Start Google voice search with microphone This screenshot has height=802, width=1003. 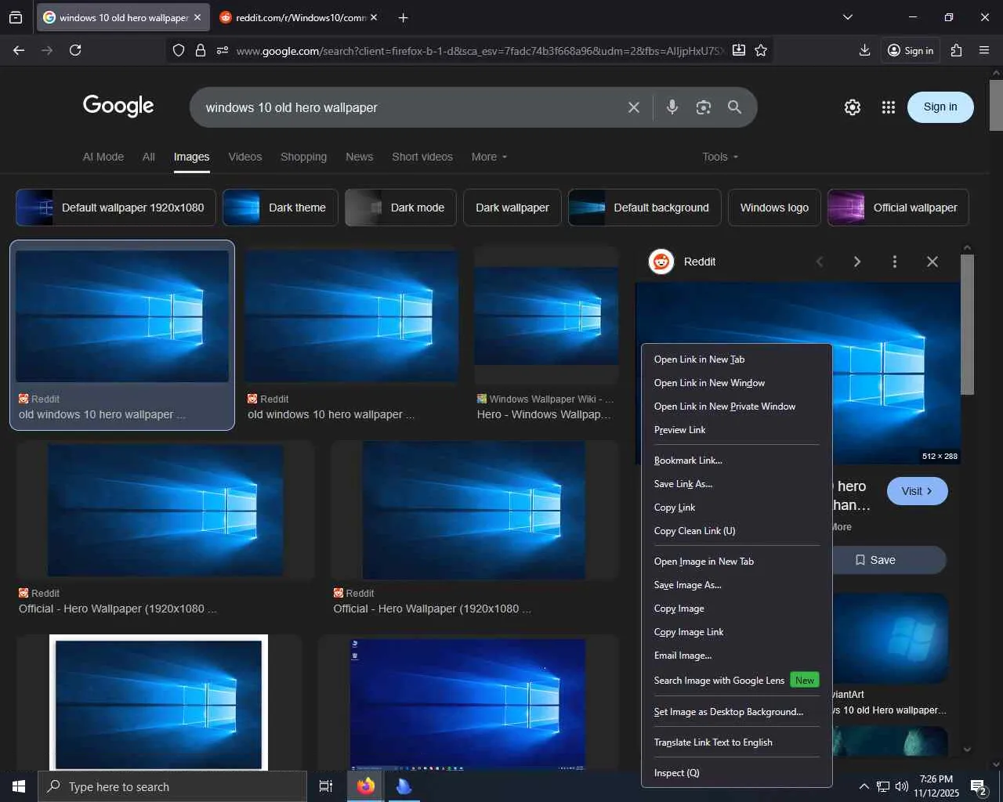(x=672, y=107)
